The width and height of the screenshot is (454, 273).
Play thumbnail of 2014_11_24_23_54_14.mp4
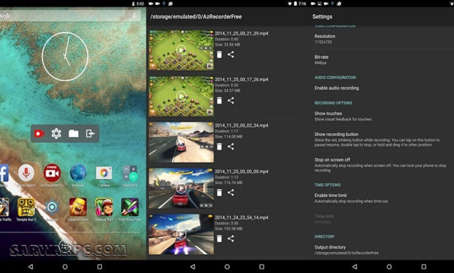coord(181,234)
